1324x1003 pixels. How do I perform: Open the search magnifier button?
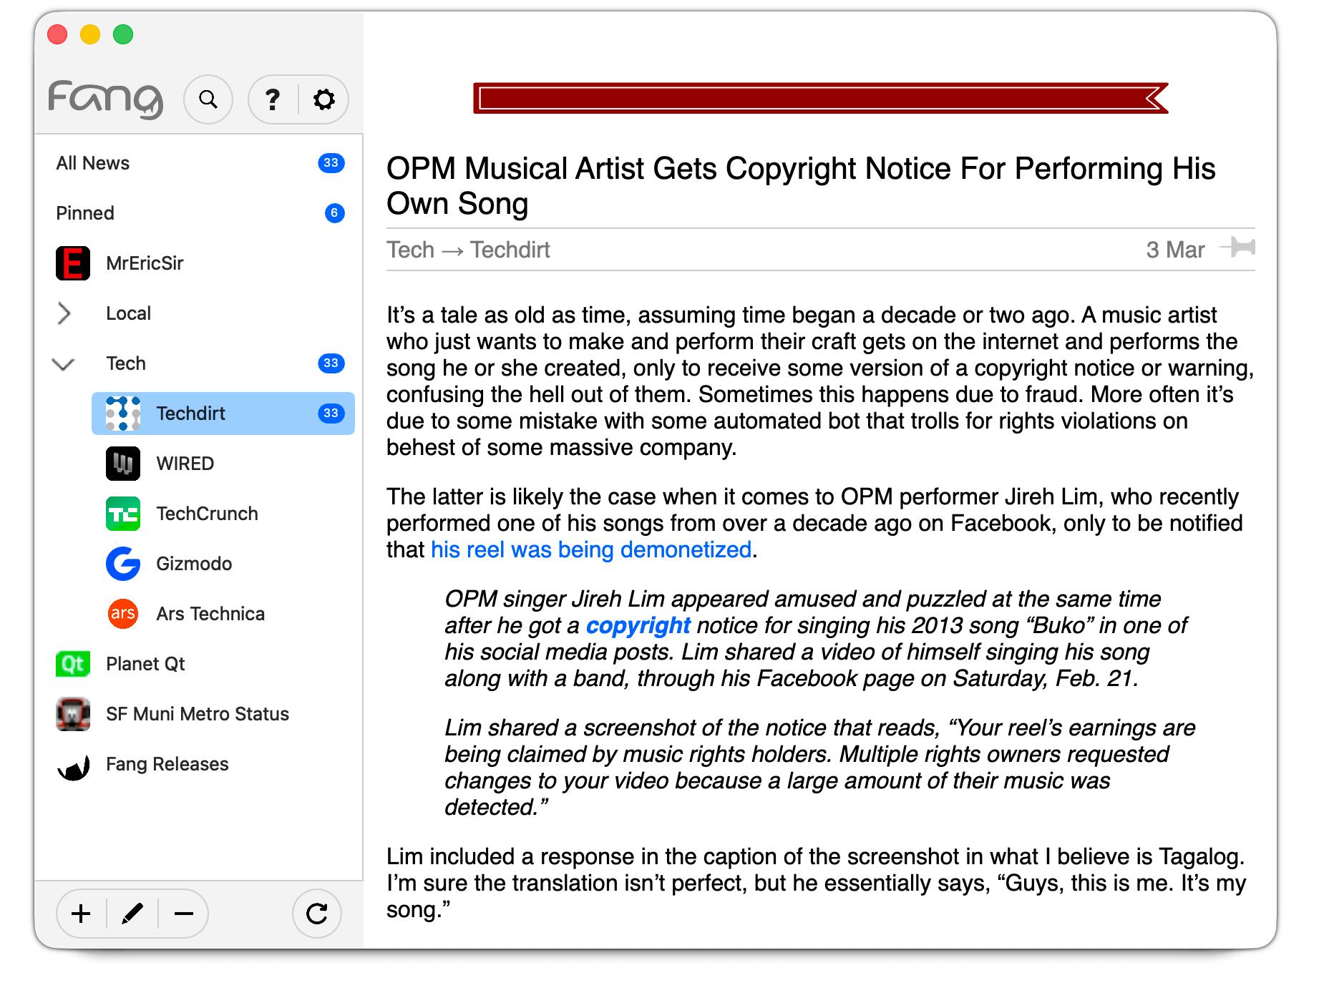point(208,99)
